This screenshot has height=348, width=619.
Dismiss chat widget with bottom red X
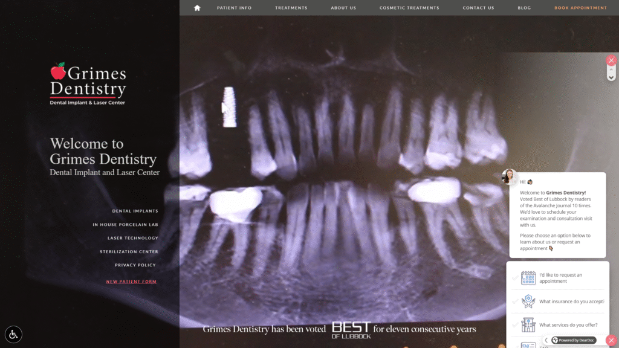pos(611,340)
